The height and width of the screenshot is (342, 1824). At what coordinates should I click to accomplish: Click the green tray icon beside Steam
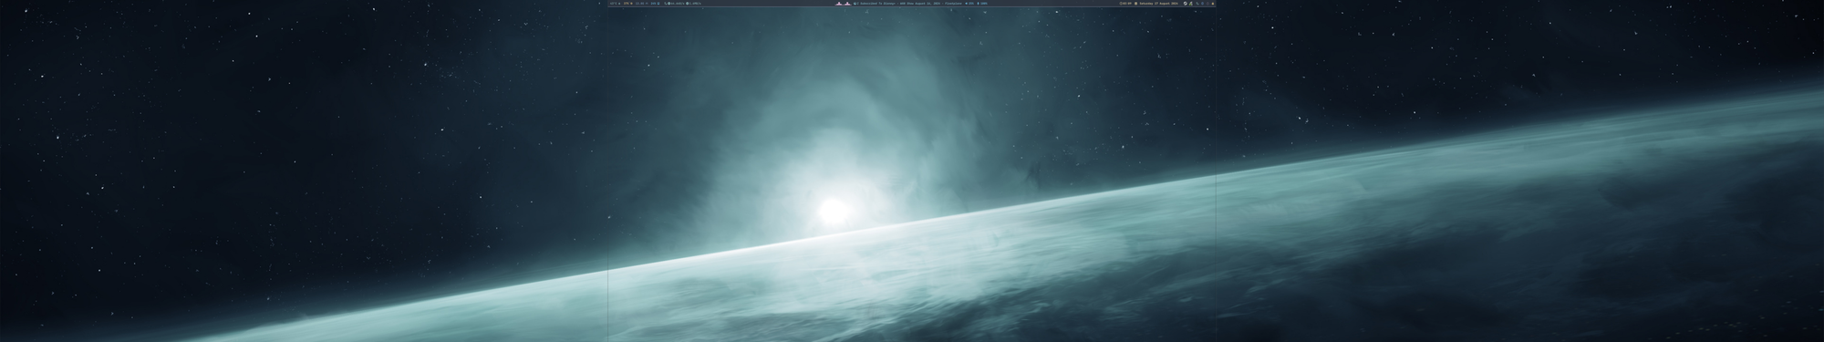click(1190, 4)
